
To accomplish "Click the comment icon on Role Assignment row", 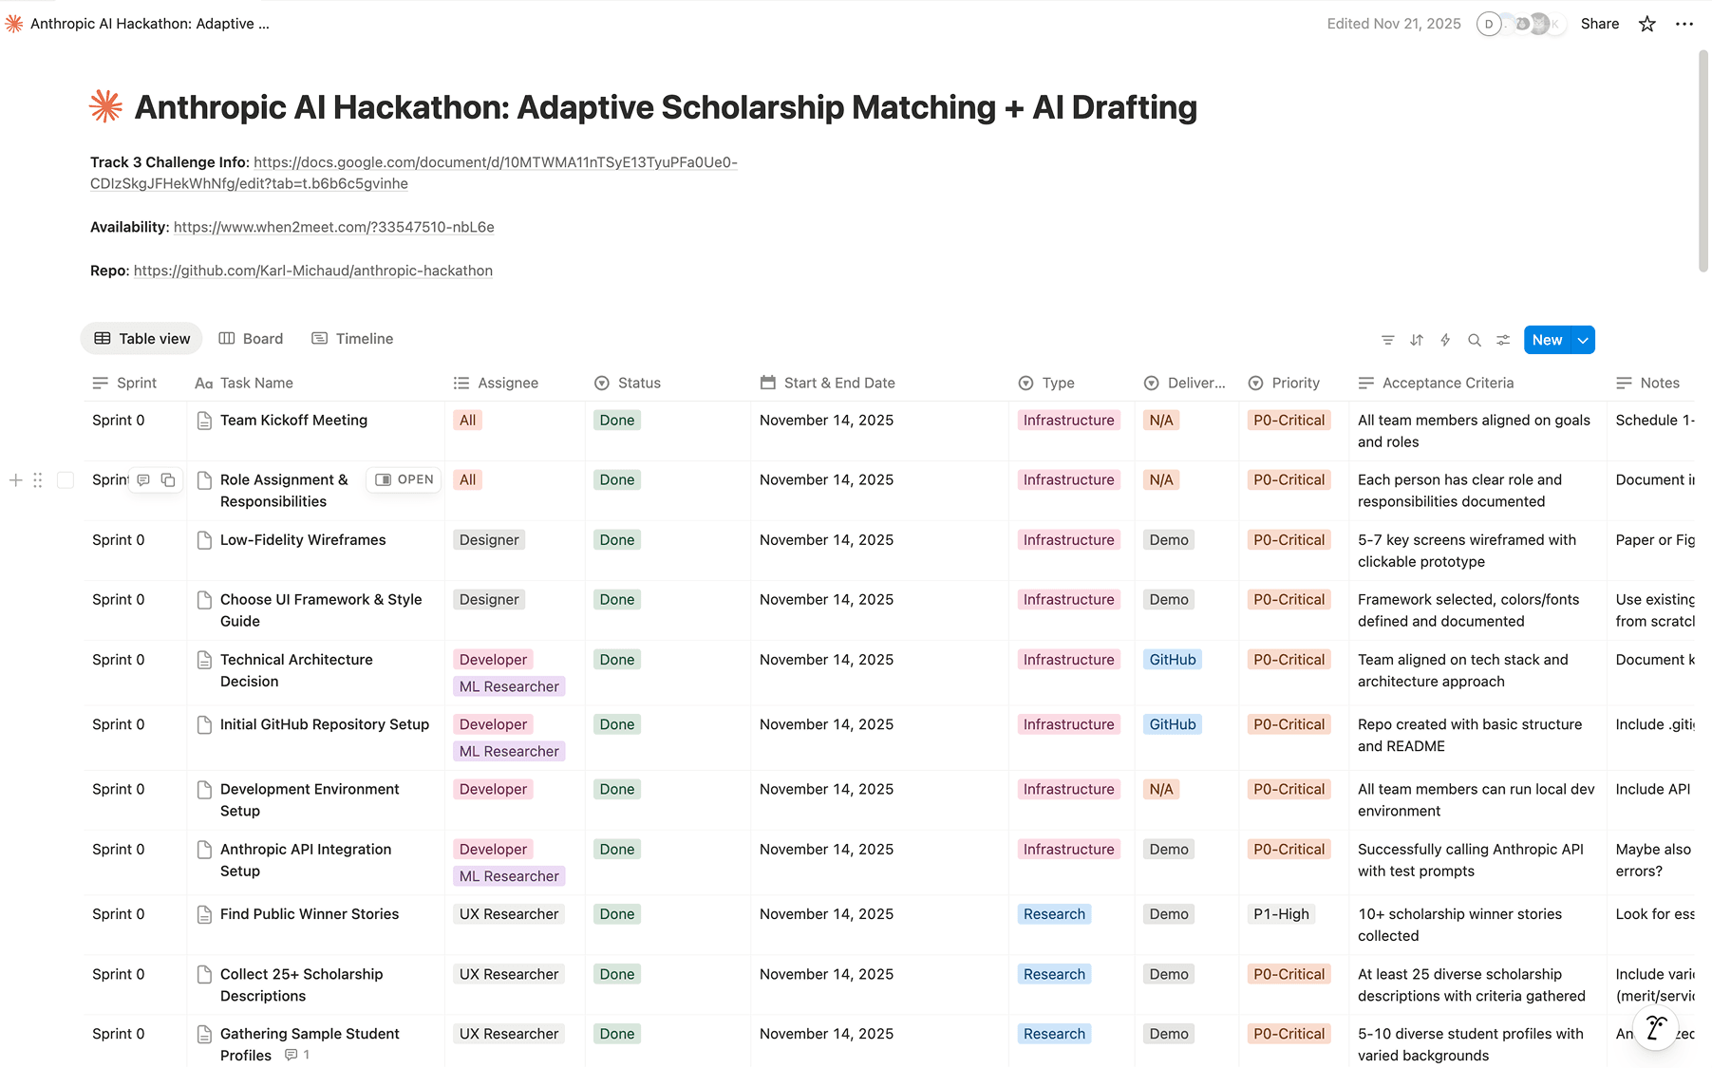I will tap(143, 480).
